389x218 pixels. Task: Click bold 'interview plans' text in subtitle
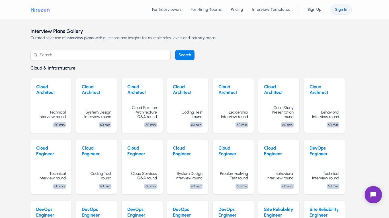(x=80, y=38)
